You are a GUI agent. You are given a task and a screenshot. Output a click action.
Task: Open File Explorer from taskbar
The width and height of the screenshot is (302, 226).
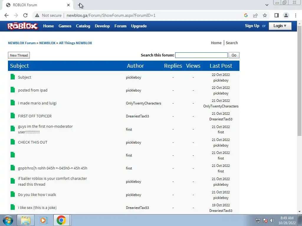click(26, 220)
